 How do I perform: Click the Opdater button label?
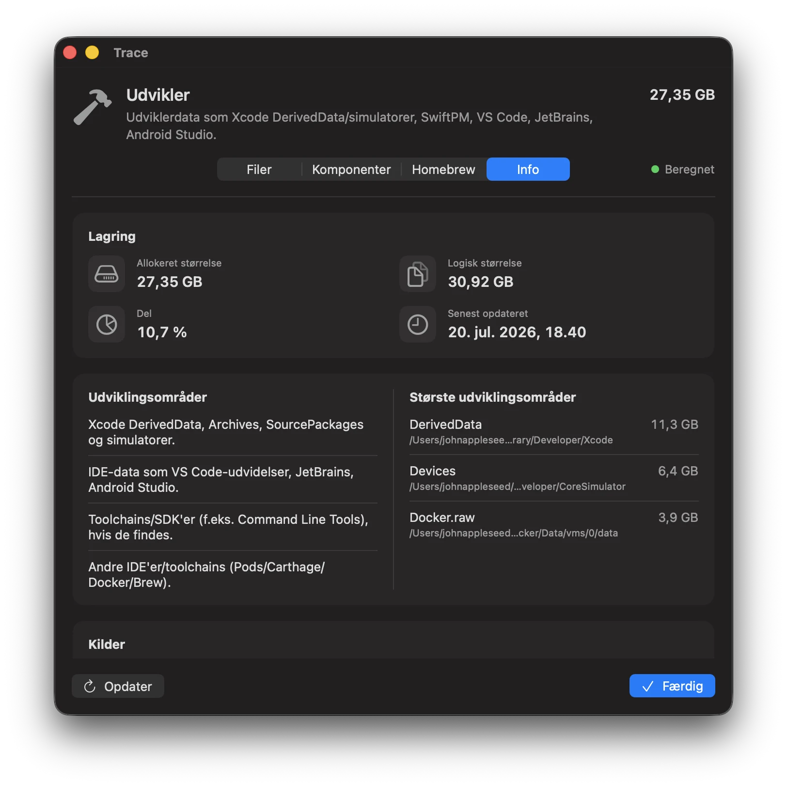click(128, 686)
